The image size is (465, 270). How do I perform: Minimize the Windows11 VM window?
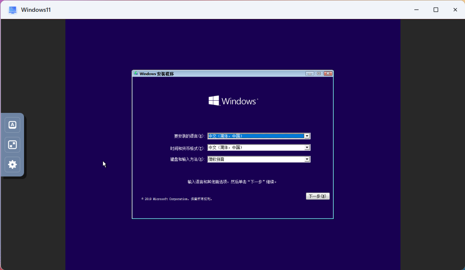(x=416, y=10)
